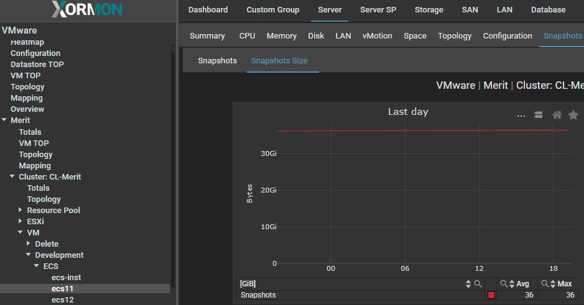Viewport: 584px width, 305px height.
Task: Collapse the Development folder node
Action: pos(29,255)
